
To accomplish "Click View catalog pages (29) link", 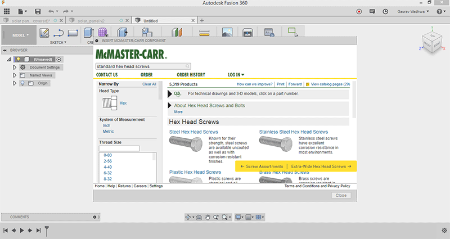I will click(330, 84).
